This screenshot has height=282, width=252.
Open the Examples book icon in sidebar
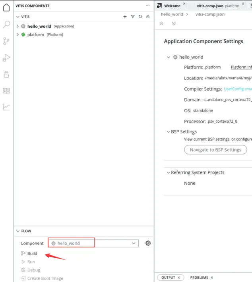point(6,91)
